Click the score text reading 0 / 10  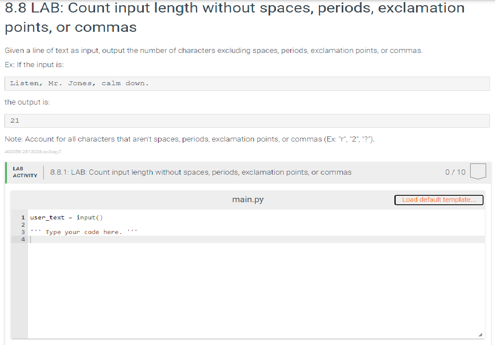tap(456, 172)
